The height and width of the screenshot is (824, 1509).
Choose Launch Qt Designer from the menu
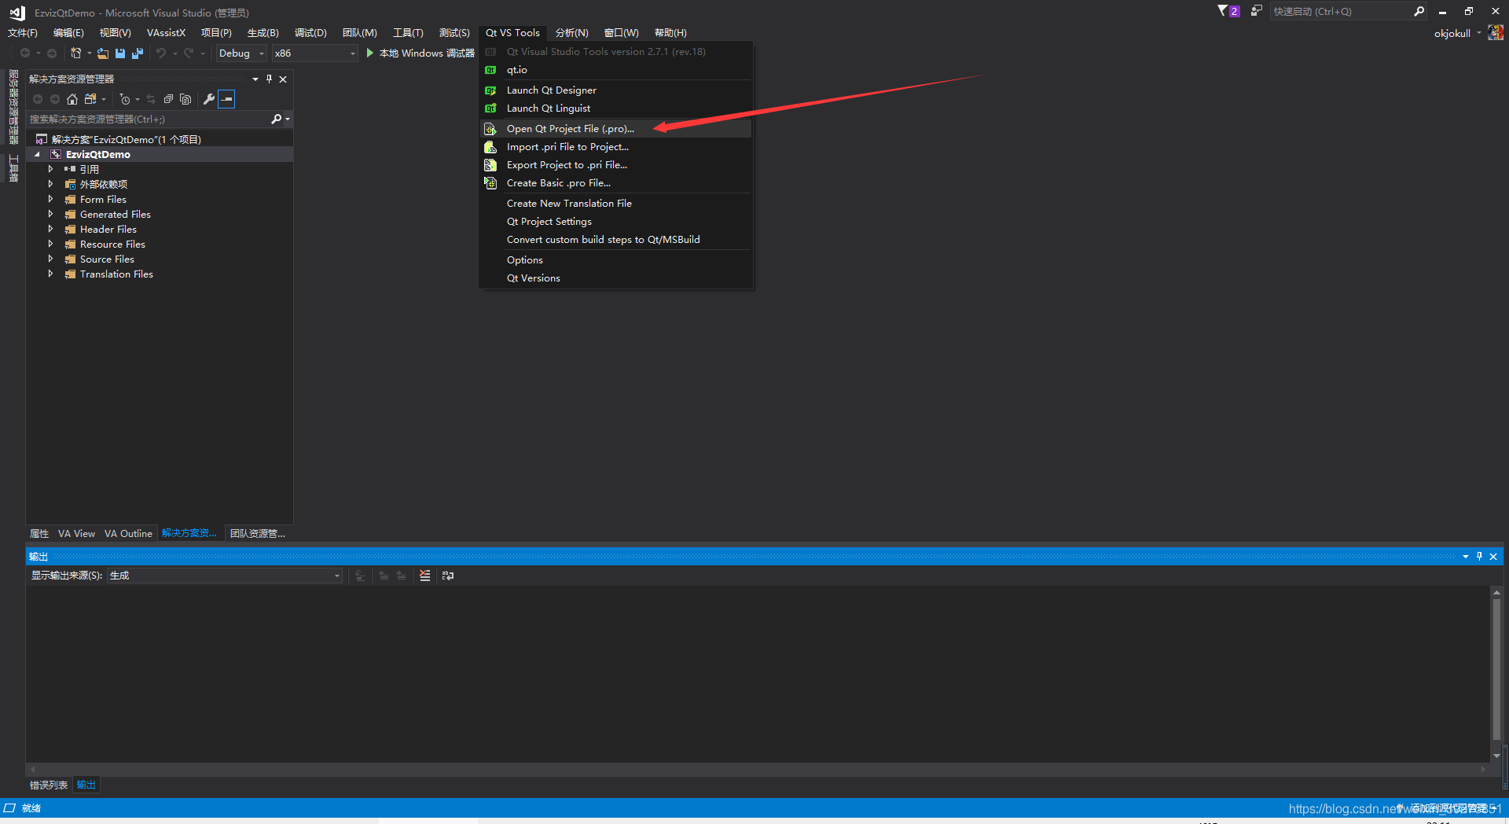tap(615, 90)
